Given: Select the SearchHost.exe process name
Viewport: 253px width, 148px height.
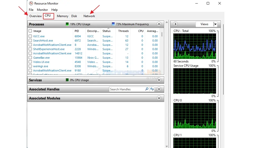Looking at the screenshot, I should (x=43, y=41).
